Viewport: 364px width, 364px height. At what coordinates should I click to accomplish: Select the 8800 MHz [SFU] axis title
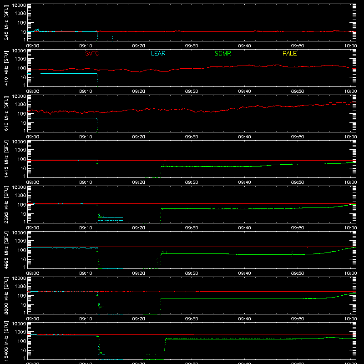[6, 295]
